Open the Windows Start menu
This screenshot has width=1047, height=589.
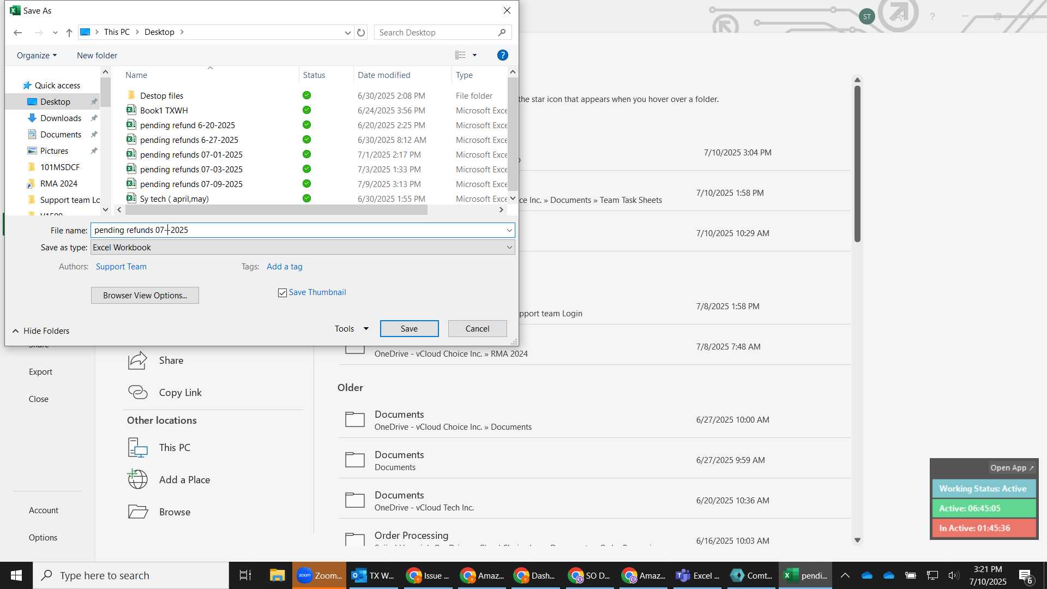(x=16, y=575)
